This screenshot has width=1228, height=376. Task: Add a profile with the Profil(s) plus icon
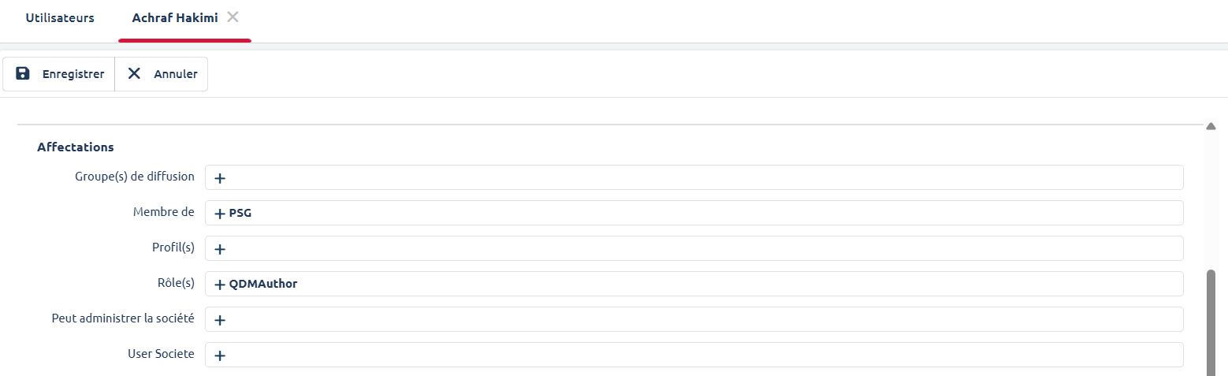click(220, 249)
